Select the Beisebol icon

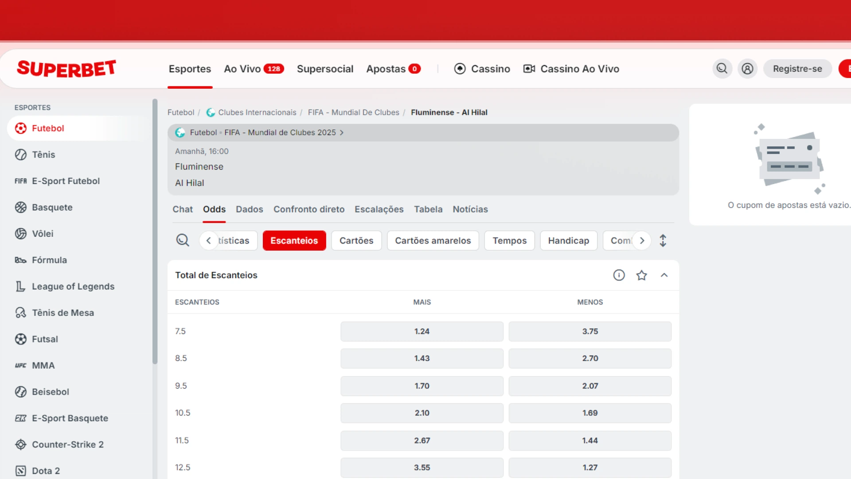coord(21,392)
